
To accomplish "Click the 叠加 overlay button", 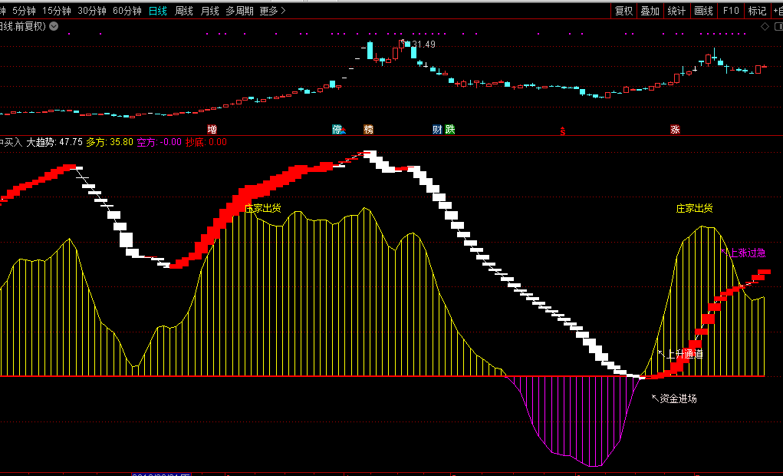I will coord(650,11).
